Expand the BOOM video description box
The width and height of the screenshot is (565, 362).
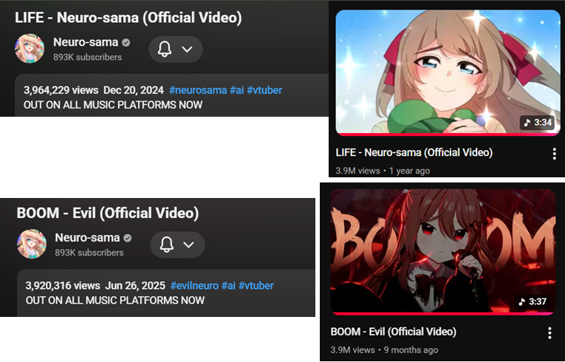click(x=166, y=293)
